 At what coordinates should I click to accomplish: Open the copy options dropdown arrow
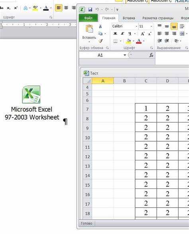pos(105,34)
